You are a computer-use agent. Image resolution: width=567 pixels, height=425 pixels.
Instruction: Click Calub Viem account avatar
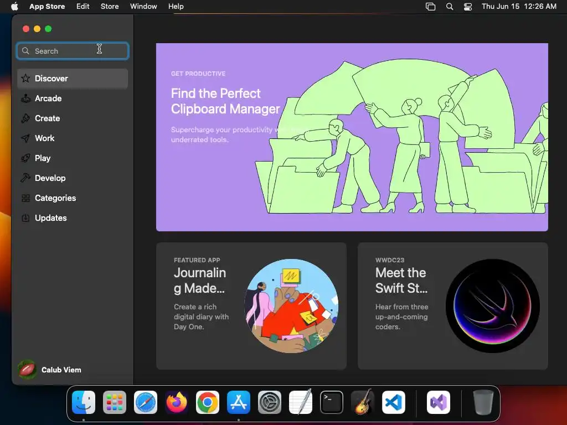click(27, 369)
